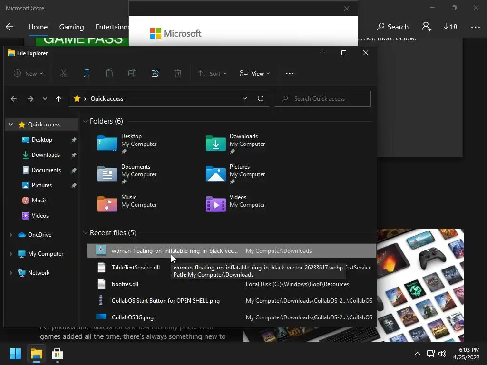Click the Copy icon in File Explorer toolbar
487x365 pixels.
(87, 74)
